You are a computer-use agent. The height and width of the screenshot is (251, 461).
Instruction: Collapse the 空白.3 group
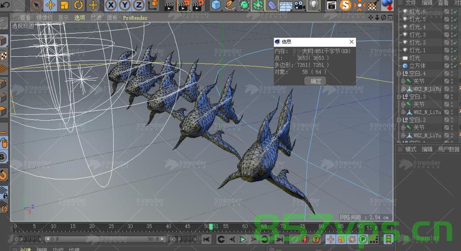coord(399,96)
